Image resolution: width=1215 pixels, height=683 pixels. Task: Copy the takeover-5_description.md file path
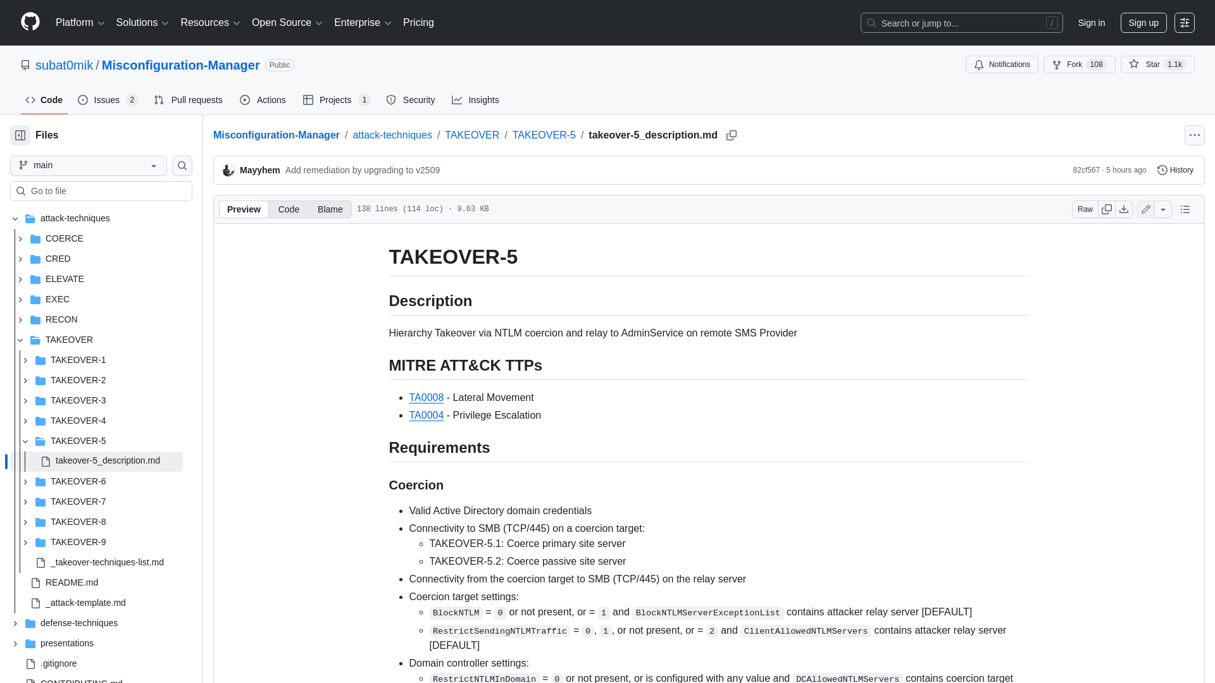732,135
